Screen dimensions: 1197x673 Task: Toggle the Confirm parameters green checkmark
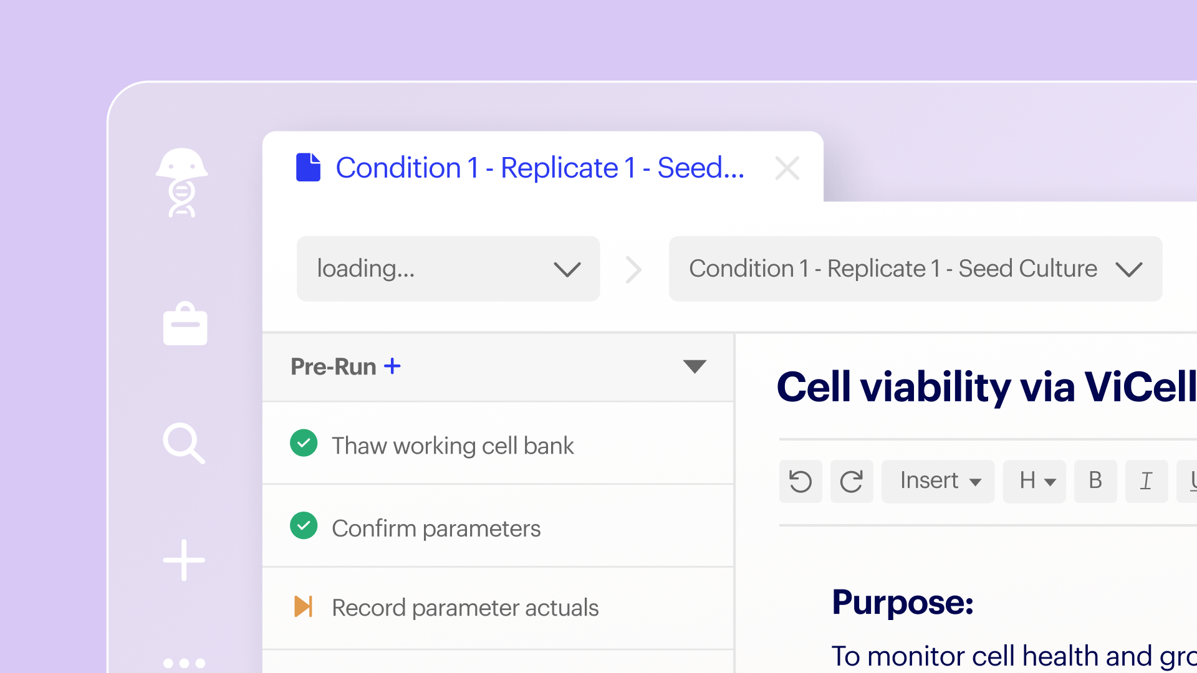pos(304,526)
